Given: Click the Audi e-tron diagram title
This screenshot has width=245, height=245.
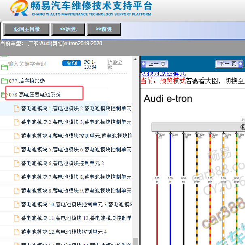Looking at the screenshot, I should click(168, 98).
